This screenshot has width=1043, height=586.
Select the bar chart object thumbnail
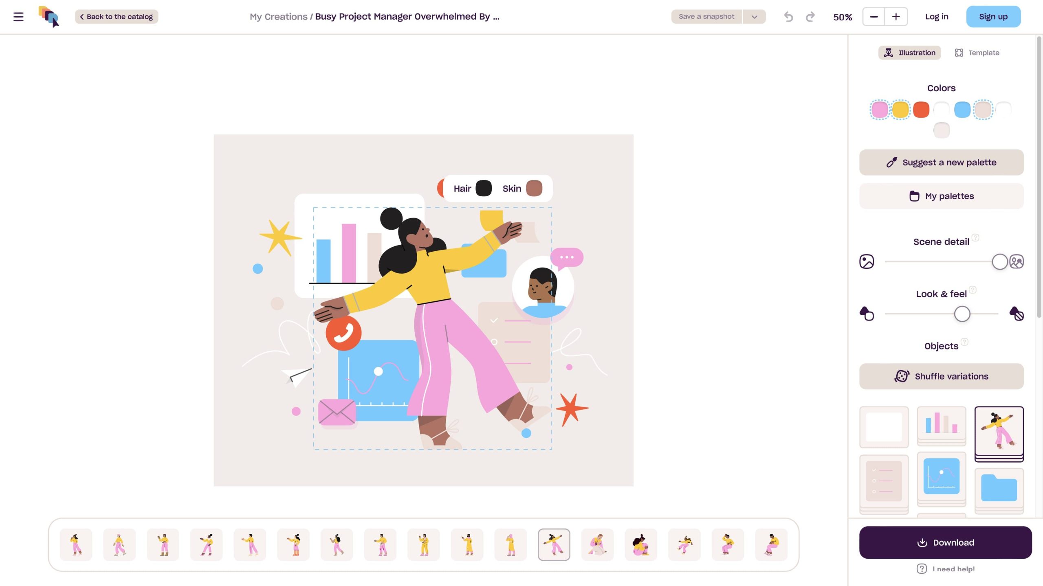pos(941,426)
